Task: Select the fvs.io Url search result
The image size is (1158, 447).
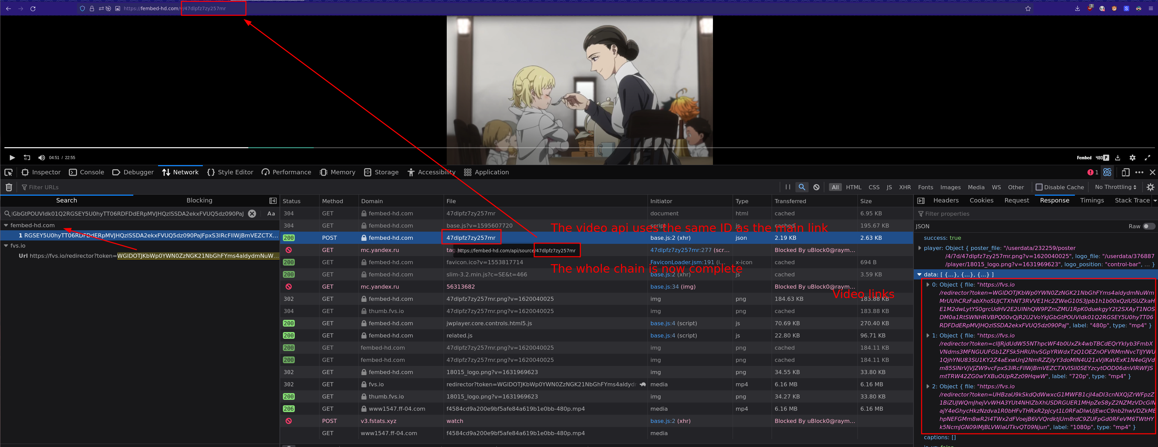Action: point(139,256)
